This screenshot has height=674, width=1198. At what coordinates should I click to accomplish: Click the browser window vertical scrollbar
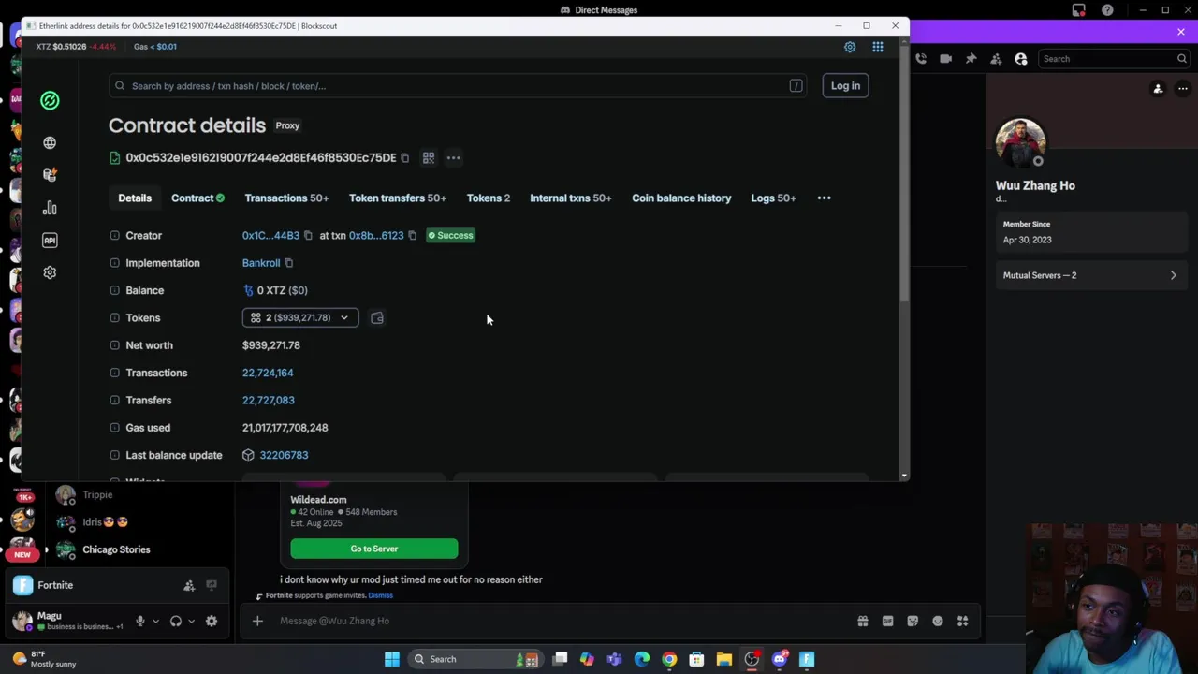(904, 173)
